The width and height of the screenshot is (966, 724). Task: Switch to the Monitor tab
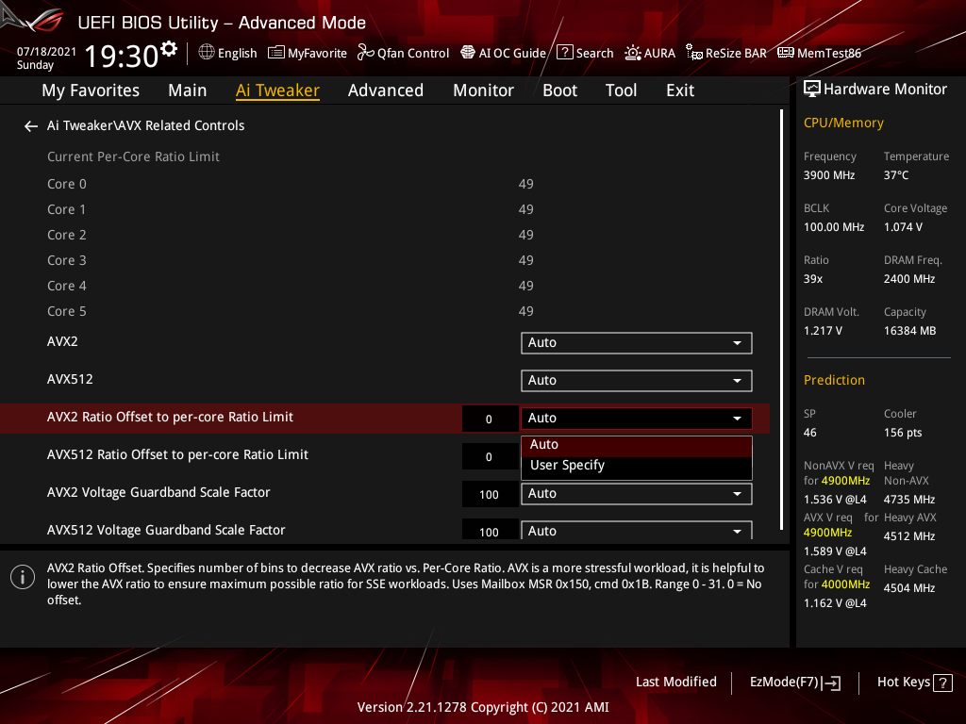(x=483, y=90)
